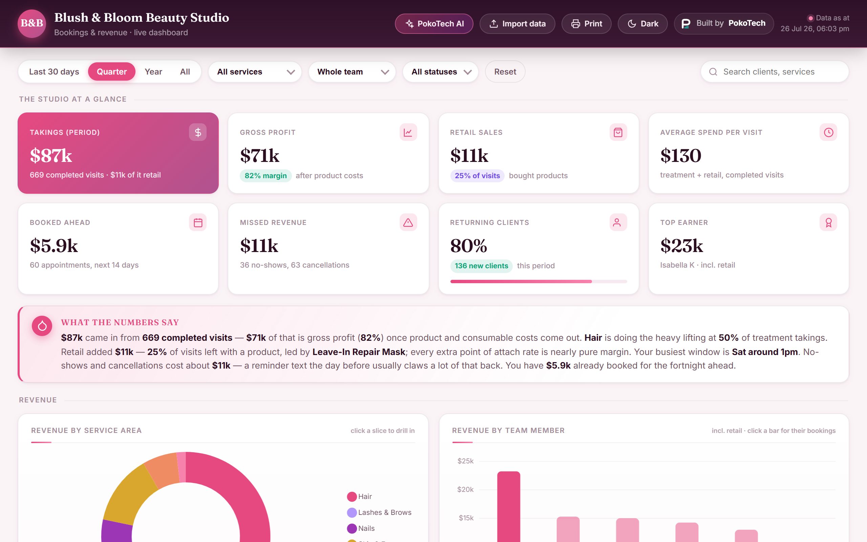Screen dimensions: 867x542
Task: Click the 25% of visits badge
Action: click(x=477, y=176)
